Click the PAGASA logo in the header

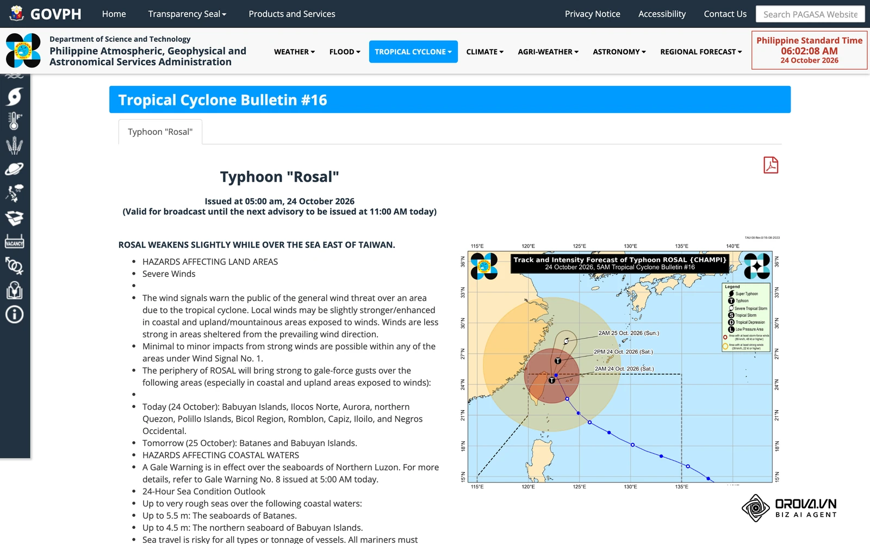23,51
